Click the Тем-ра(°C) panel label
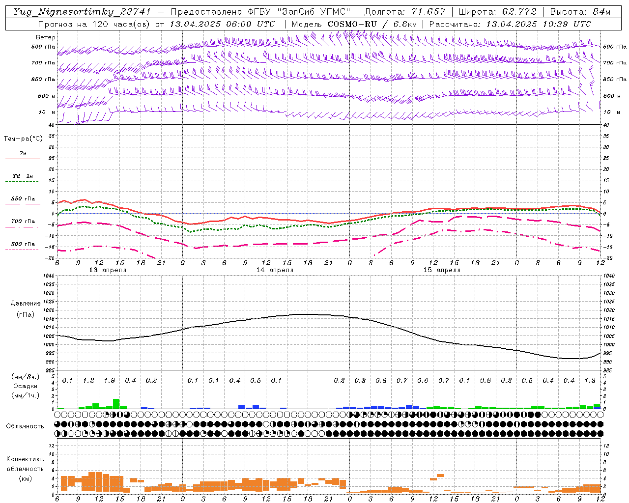Viewport: 629px width, 503px height. pyautogui.click(x=23, y=139)
